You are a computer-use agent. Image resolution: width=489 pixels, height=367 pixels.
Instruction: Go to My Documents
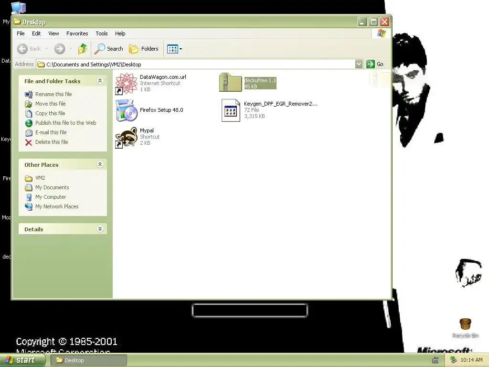[x=52, y=187]
